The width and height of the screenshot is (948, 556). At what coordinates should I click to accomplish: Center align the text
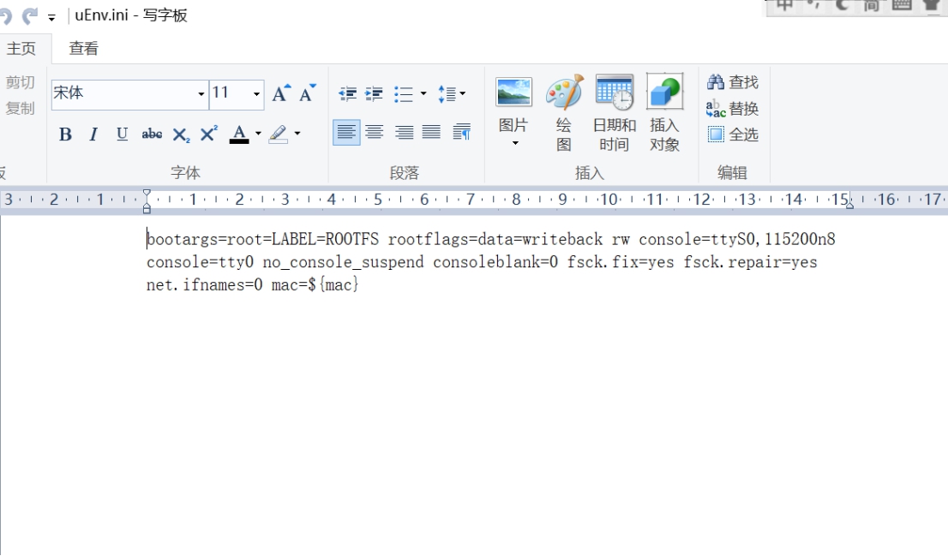(375, 132)
